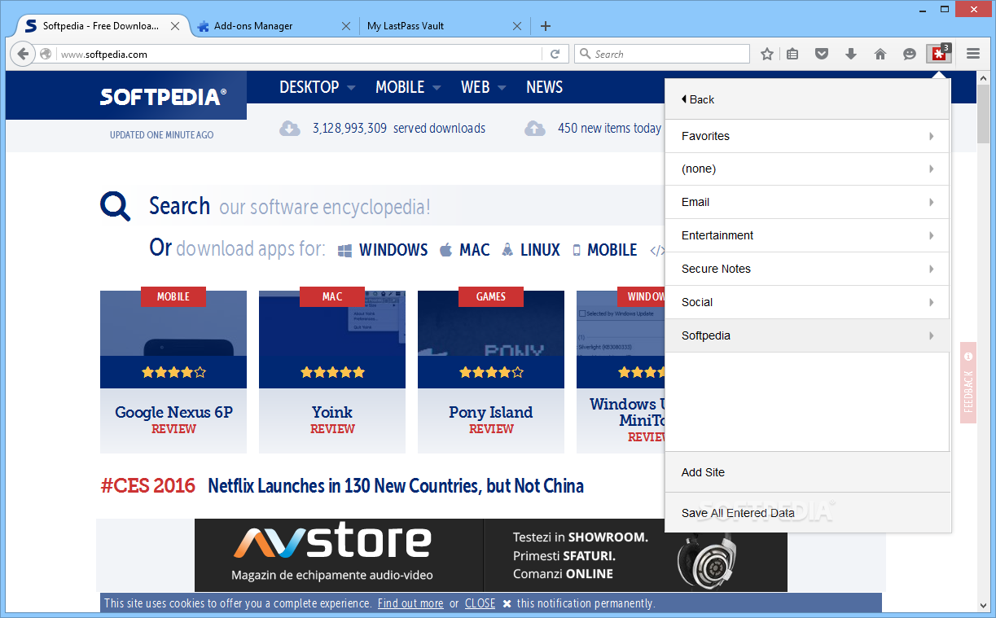Open a new tab with the plus icon
This screenshot has width=996, height=618.
point(546,26)
